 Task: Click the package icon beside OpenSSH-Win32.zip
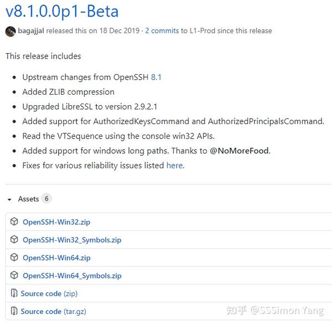pyautogui.click(x=14, y=221)
